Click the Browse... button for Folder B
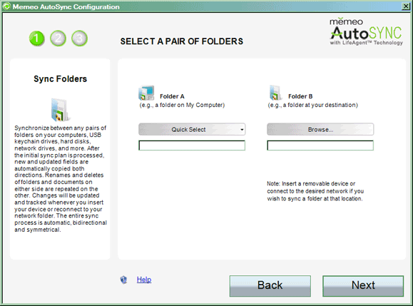Screen dimensions: 413x306 click(320, 129)
